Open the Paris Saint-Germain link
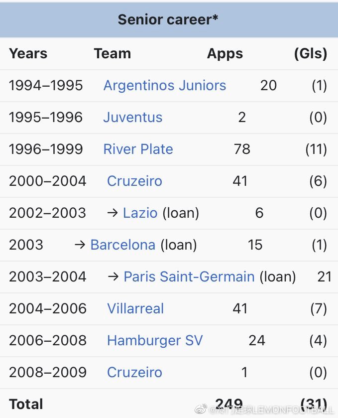 [189, 277]
